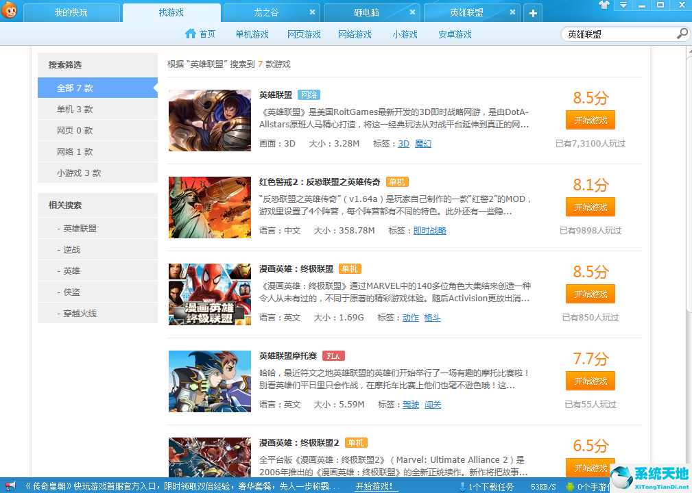The width and height of the screenshot is (692, 493).
Task: Open the skin (shirt) icon
Action: coord(604,5)
